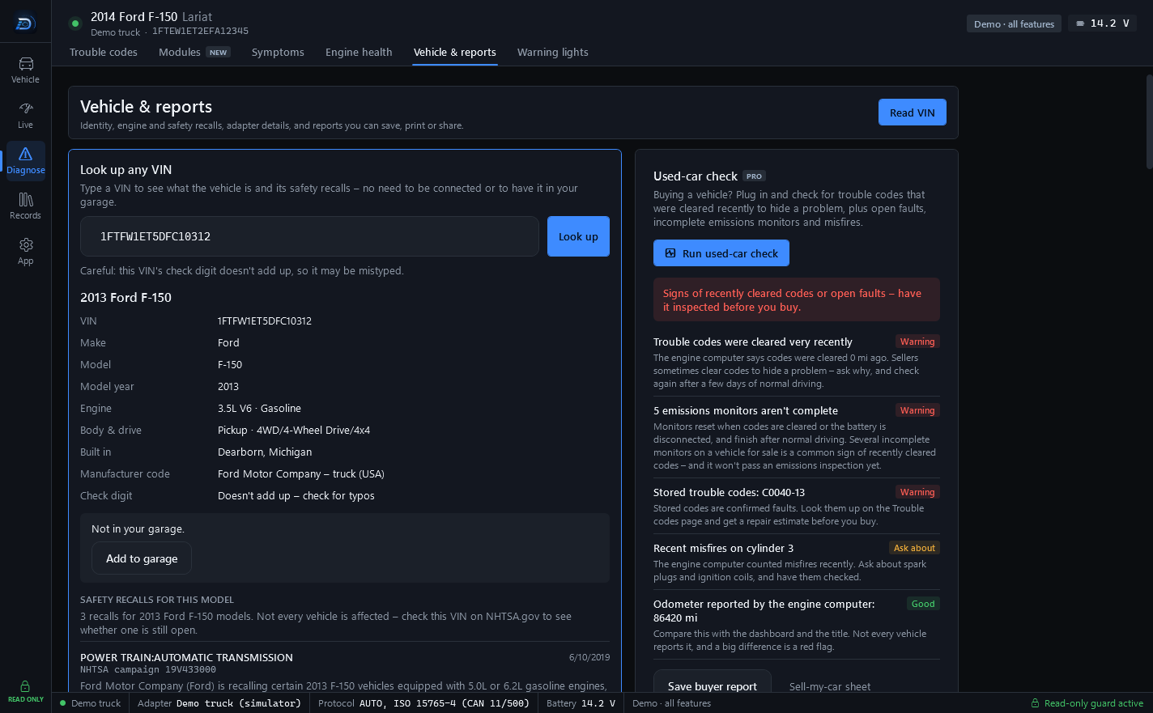Click the Built in value Dearborn, Michigan
This screenshot has width=1153, height=713.
click(265, 452)
